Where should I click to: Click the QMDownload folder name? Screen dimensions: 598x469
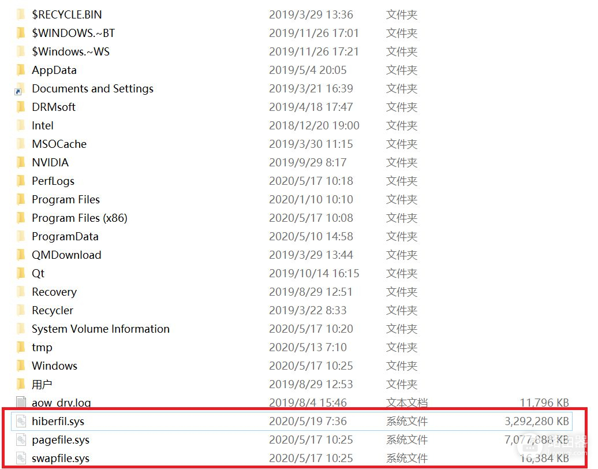pyautogui.click(x=66, y=255)
